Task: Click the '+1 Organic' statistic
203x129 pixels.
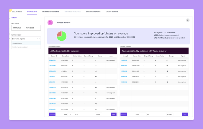Action: (158, 32)
